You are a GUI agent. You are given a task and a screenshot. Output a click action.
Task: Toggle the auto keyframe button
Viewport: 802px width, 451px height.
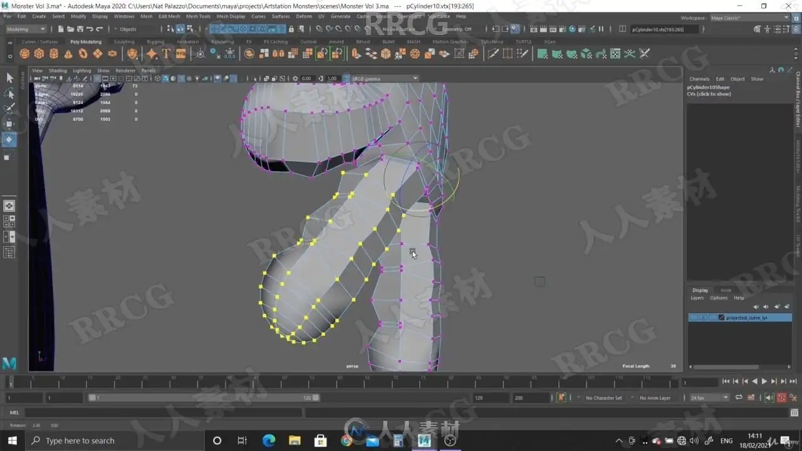[781, 398]
